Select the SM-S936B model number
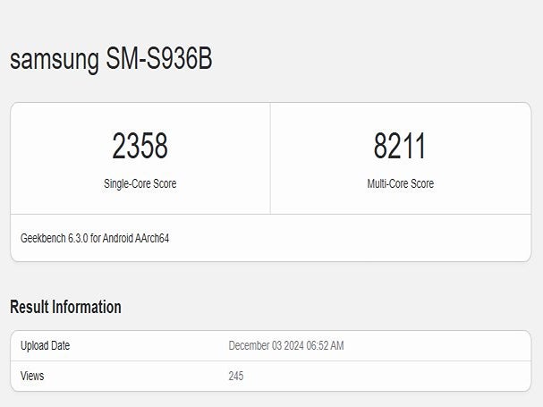Image resolution: width=543 pixels, height=407 pixels. [158, 58]
